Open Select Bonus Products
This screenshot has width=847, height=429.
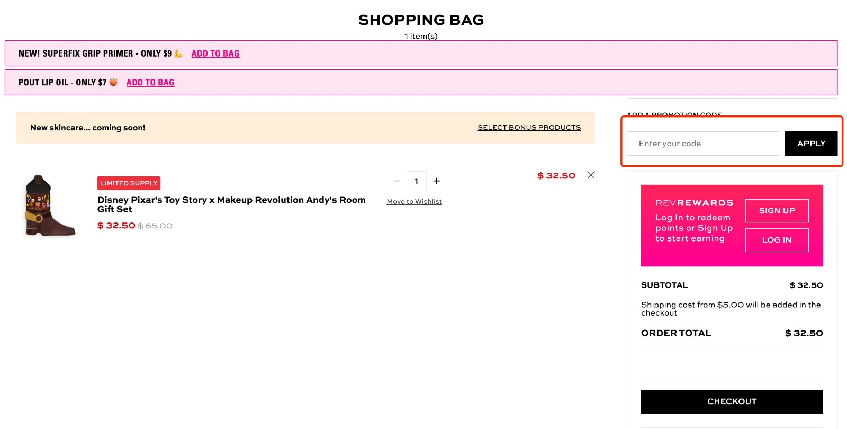coord(528,127)
